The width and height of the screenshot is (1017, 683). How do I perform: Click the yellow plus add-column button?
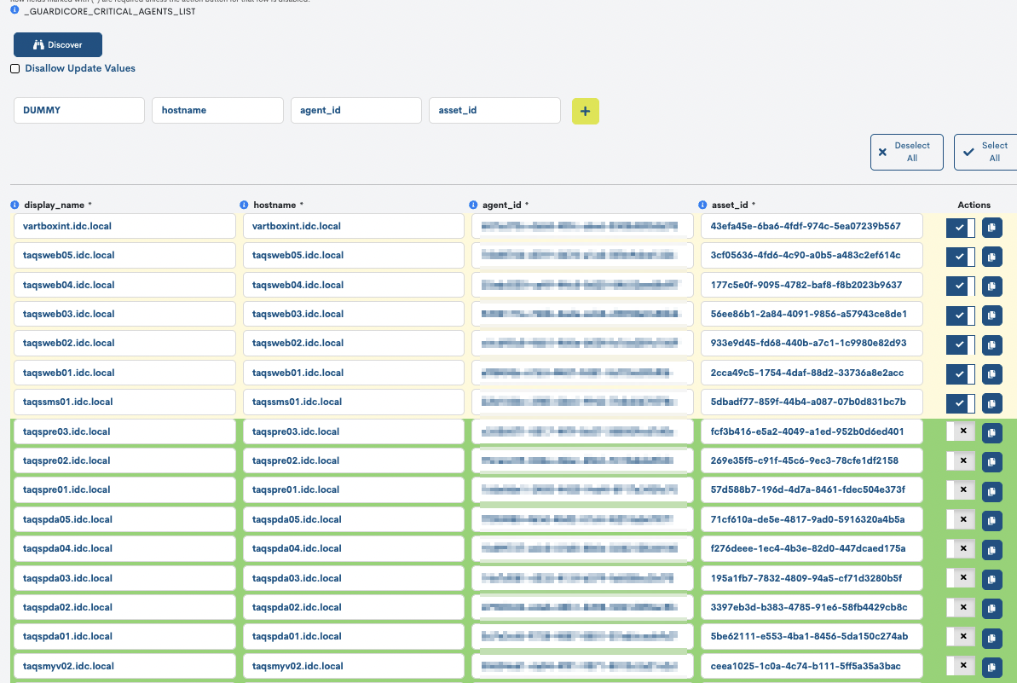coord(585,111)
